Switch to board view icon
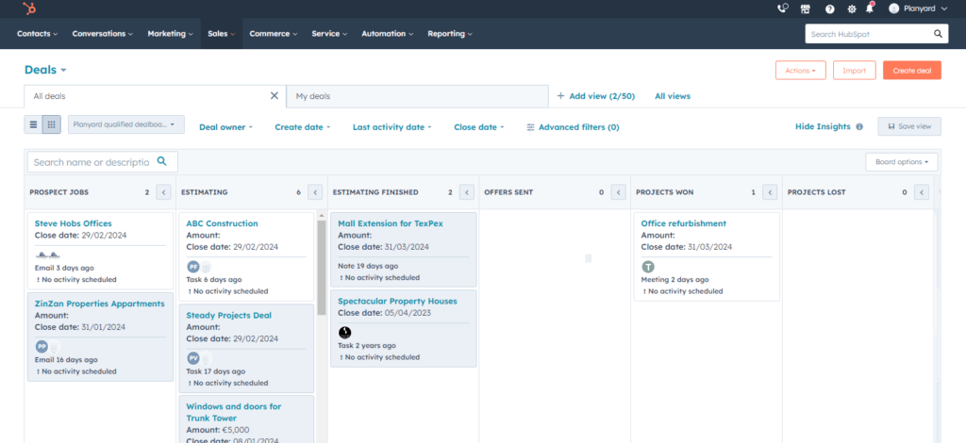The image size is (966, 443). (x=52, y=125)
